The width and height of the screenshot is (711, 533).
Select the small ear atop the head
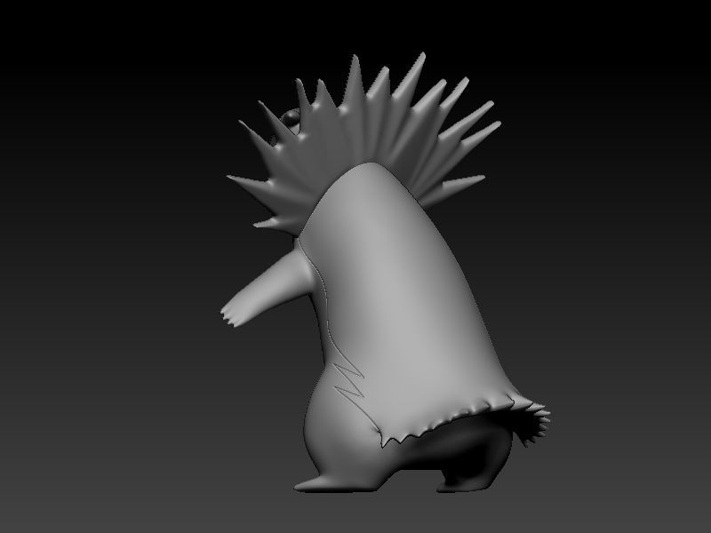(292, 115)
